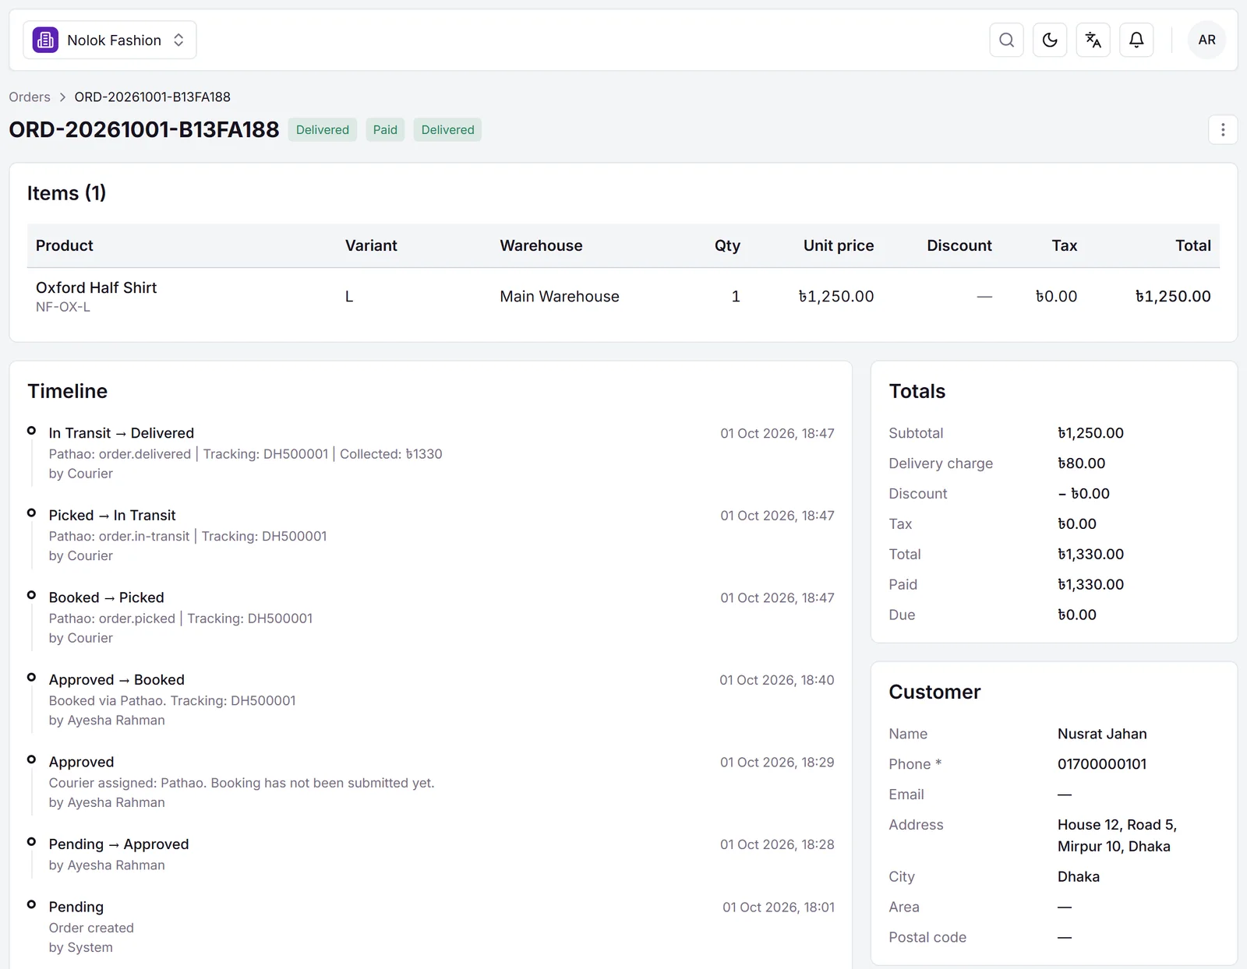This screenshot has height=969, width=1247.
Task: Click the Order created timeline note
Action: pos(91,928)
